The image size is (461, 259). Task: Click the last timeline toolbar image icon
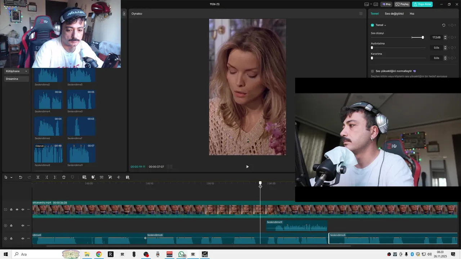click(x=127, y=177)
